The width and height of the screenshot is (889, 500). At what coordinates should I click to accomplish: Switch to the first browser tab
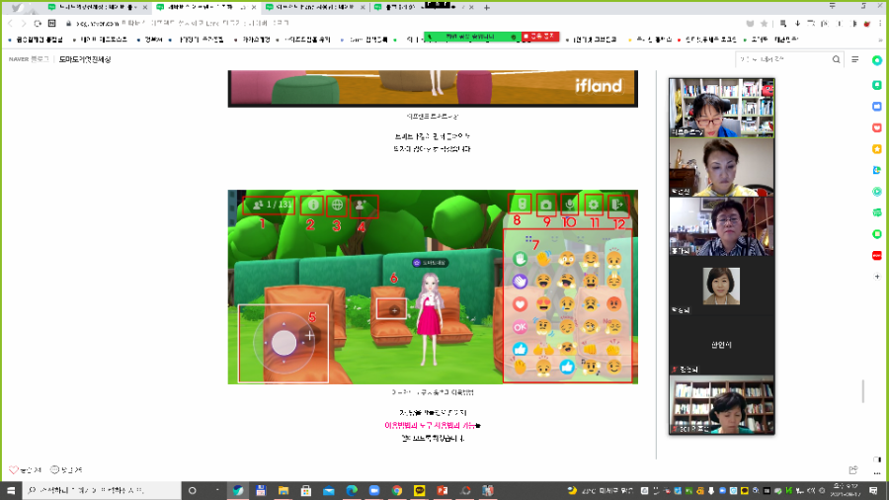coord(98,7)
